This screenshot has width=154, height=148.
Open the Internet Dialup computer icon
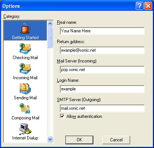(25, 129)
